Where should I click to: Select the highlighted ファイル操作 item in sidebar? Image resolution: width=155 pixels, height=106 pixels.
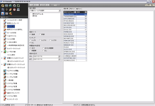pyautogui.click(x=11, y=26)
